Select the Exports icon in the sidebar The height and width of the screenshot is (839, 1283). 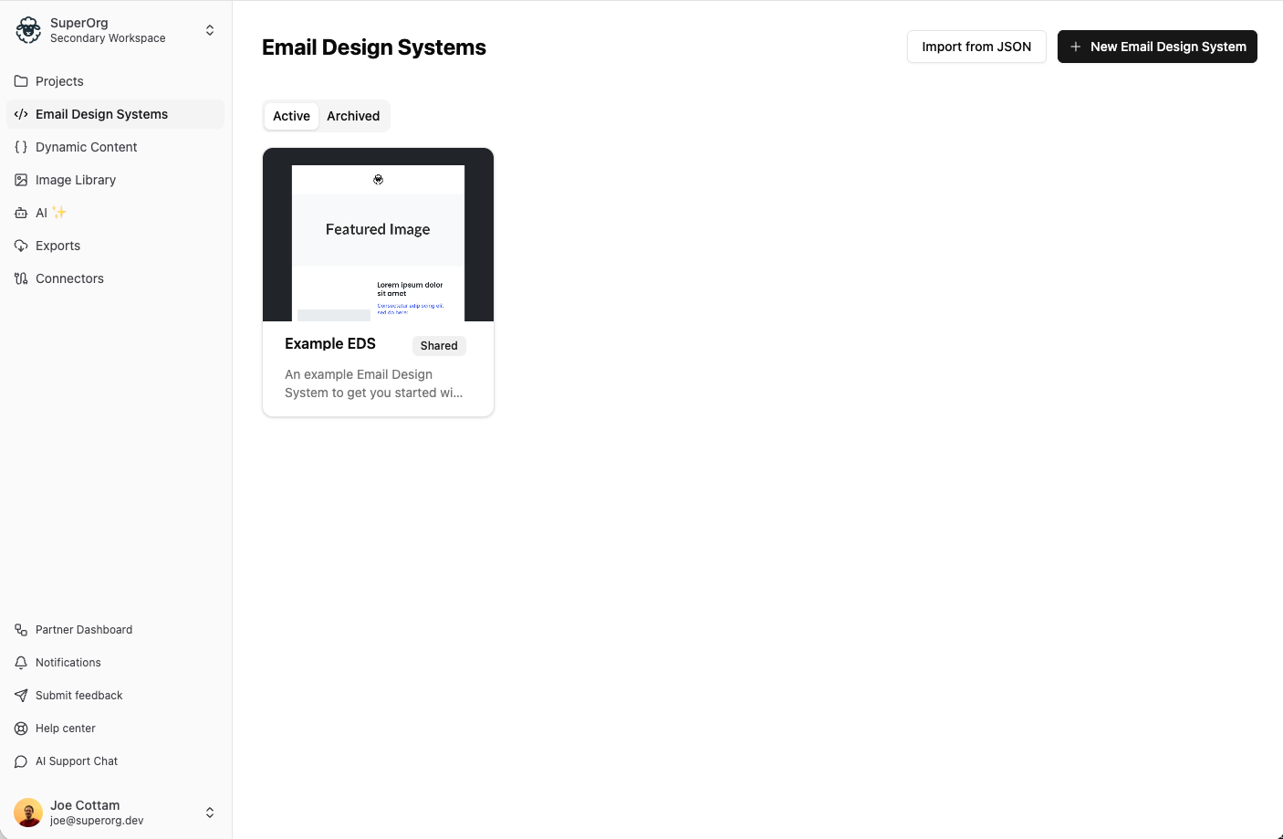point(20,246)
